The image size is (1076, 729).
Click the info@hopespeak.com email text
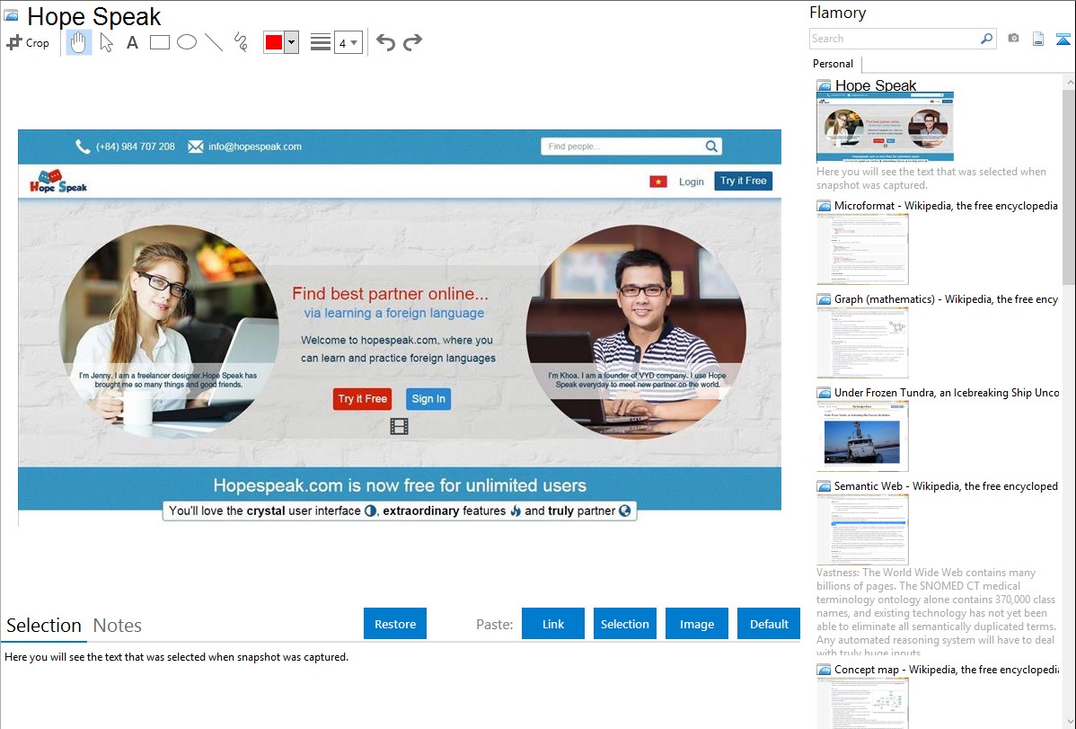254,147
